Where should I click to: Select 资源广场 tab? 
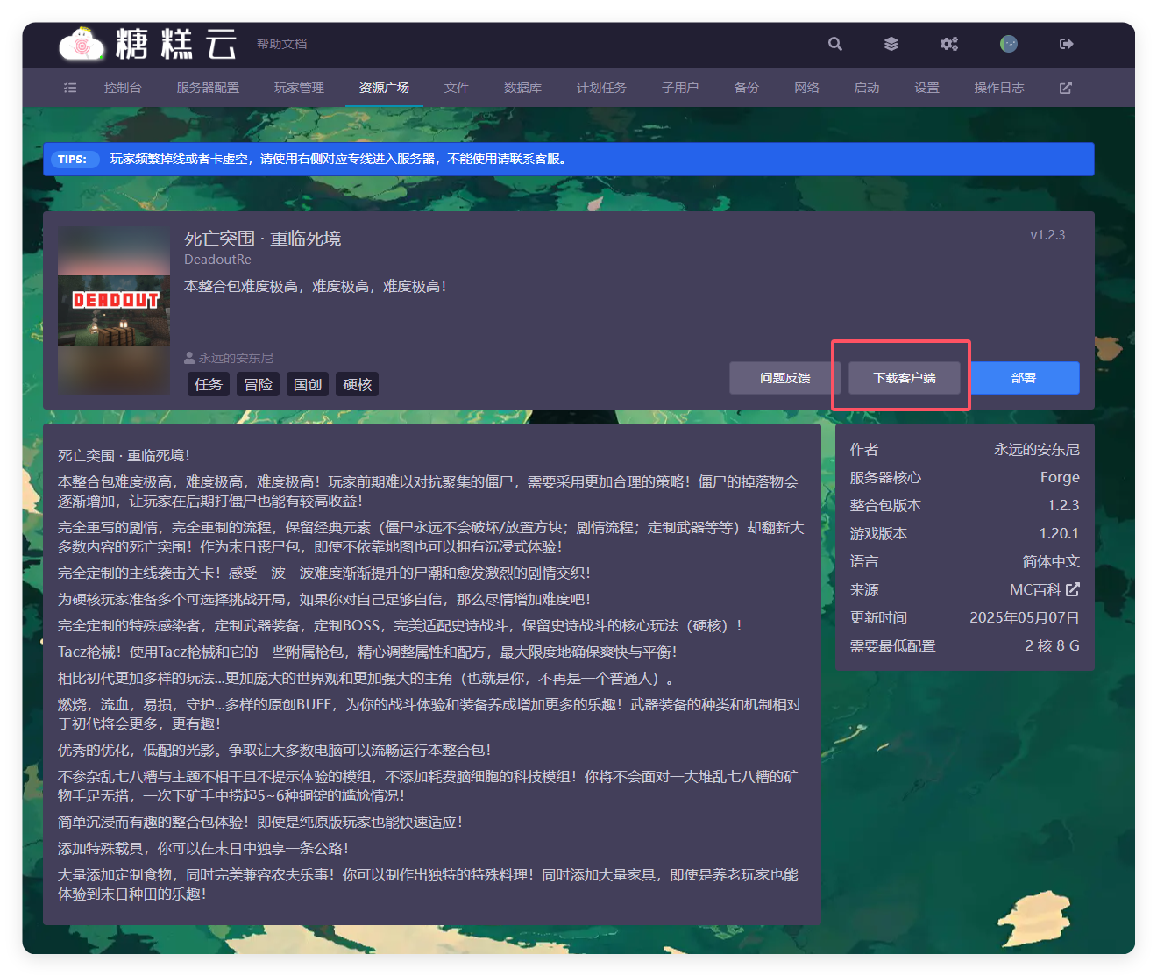pyautogui.click(x=384, y=88)
